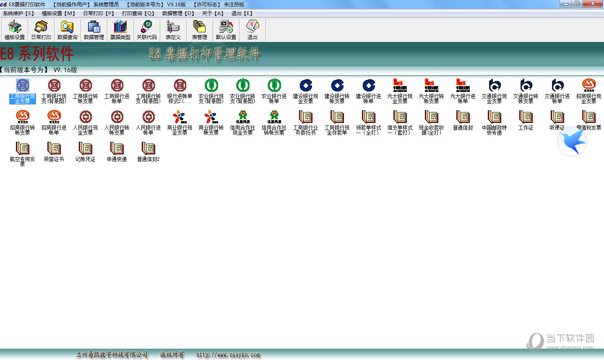Screen dimensions: 604x360
Task: Click the 退出【E】 menu item
Action: pos(242,13)
